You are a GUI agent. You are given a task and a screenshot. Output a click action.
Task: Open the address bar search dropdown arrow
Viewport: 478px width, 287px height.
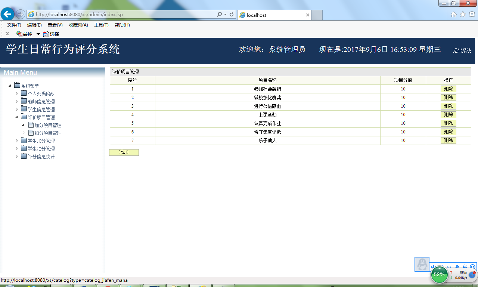(x=225, y=15)
